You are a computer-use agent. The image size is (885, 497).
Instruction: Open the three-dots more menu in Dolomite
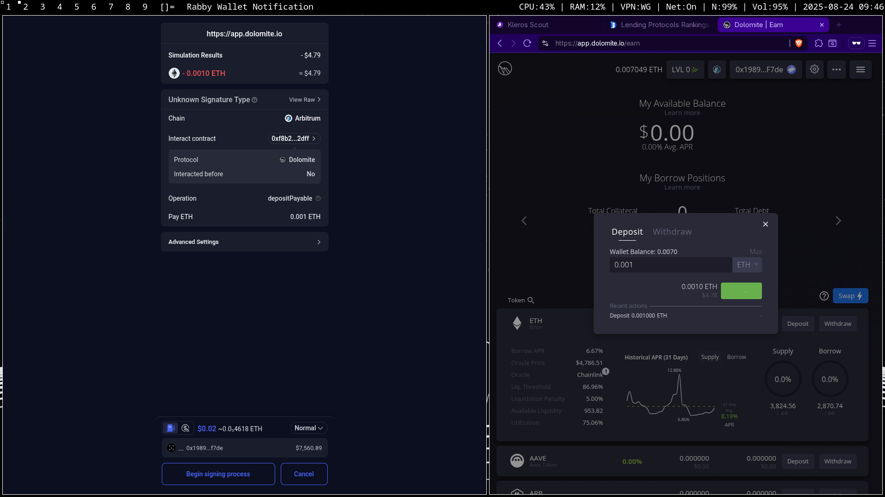coord(837,69)
